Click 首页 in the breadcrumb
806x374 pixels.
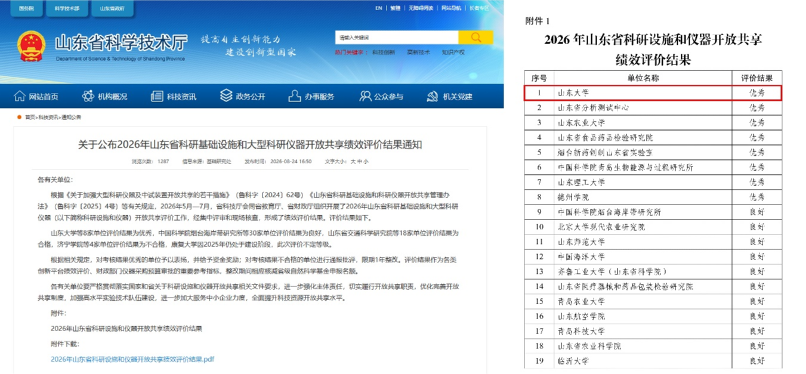pos(29,118)
